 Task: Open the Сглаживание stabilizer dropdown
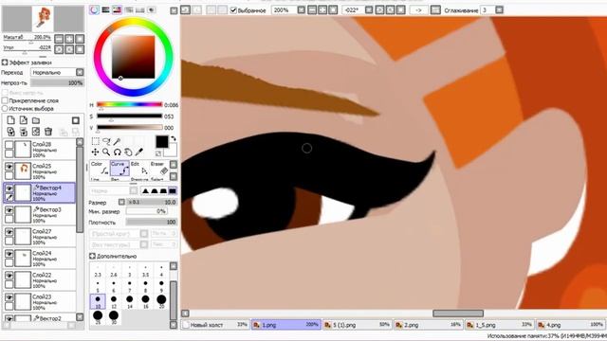500,10
